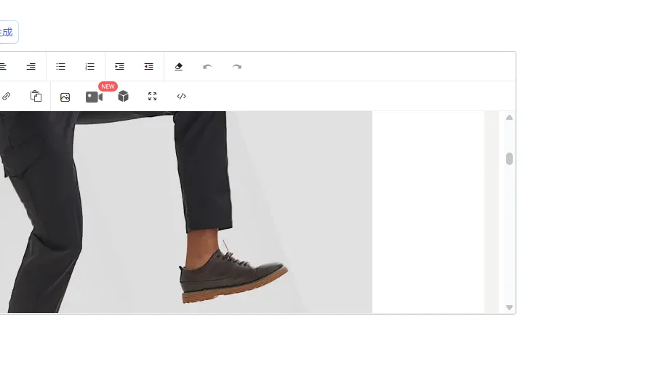
Task: Click the editor scrollbar thumb
Action: (509, 158)
